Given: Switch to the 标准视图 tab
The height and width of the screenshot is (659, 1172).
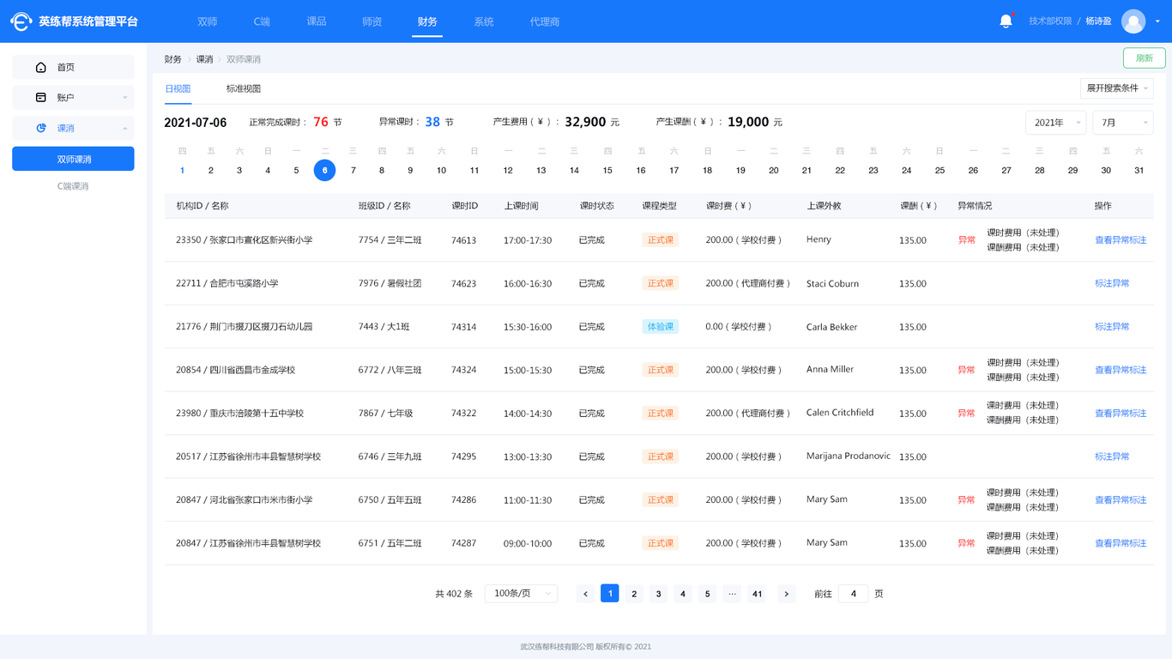Looking at the screenshot, I should coord(244,88).
